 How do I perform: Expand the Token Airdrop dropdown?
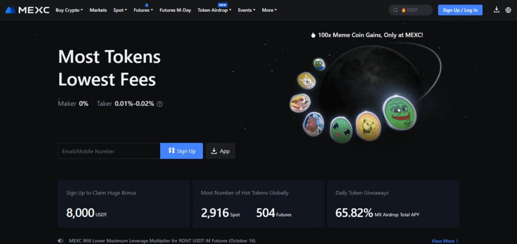coord(214,10)
